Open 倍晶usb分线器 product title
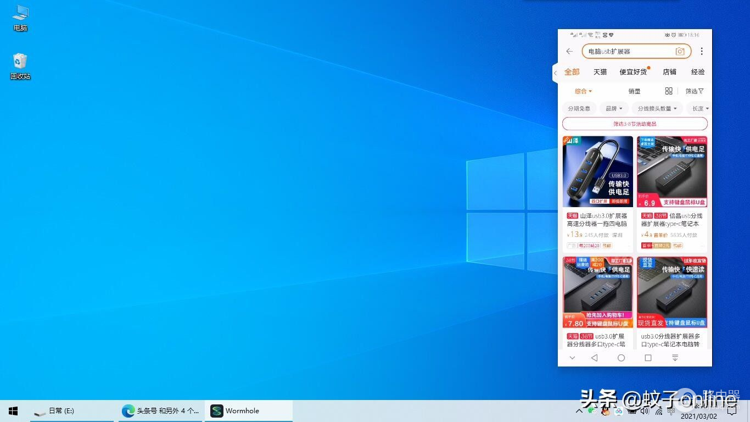Viewport: 750px width, 422px height. tap(671, 220)
